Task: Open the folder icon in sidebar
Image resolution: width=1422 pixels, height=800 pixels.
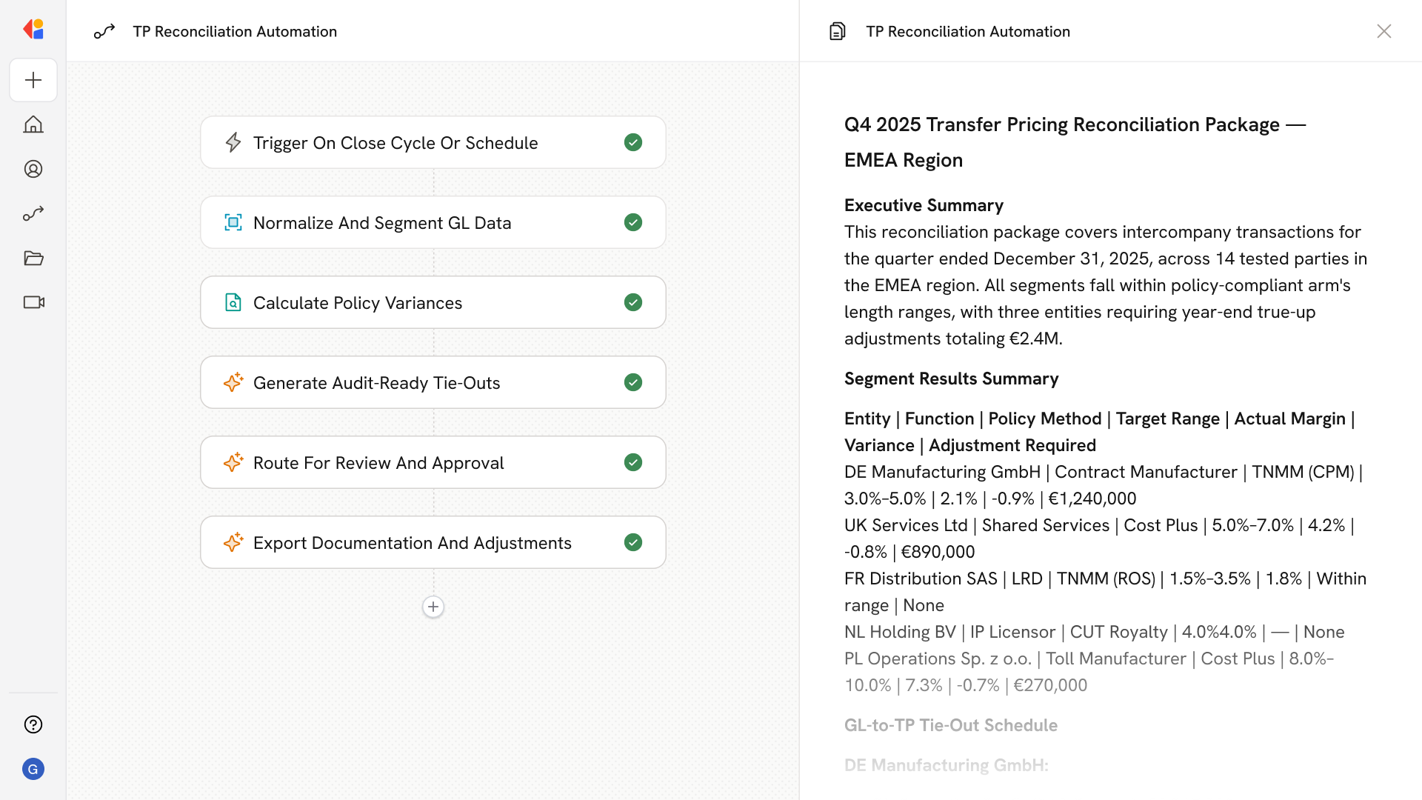Action: (x=33, y=258)
